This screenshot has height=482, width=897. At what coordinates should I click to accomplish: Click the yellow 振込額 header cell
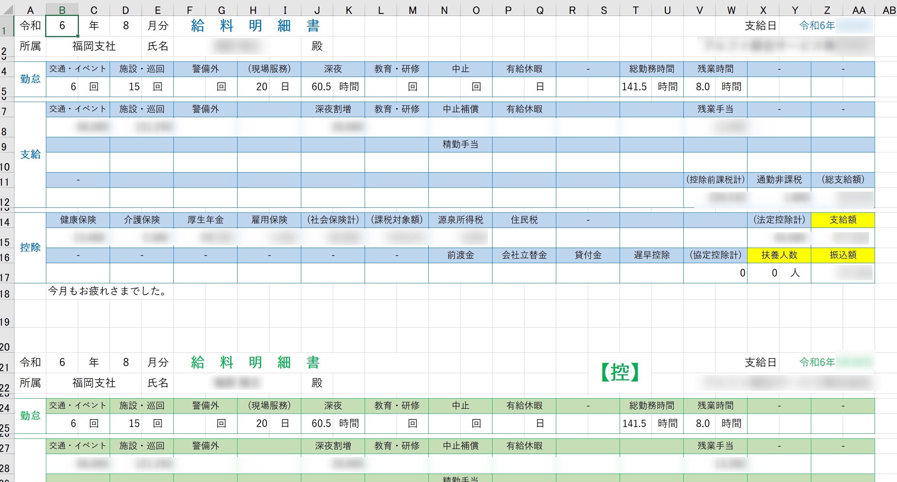coord(843,255)
